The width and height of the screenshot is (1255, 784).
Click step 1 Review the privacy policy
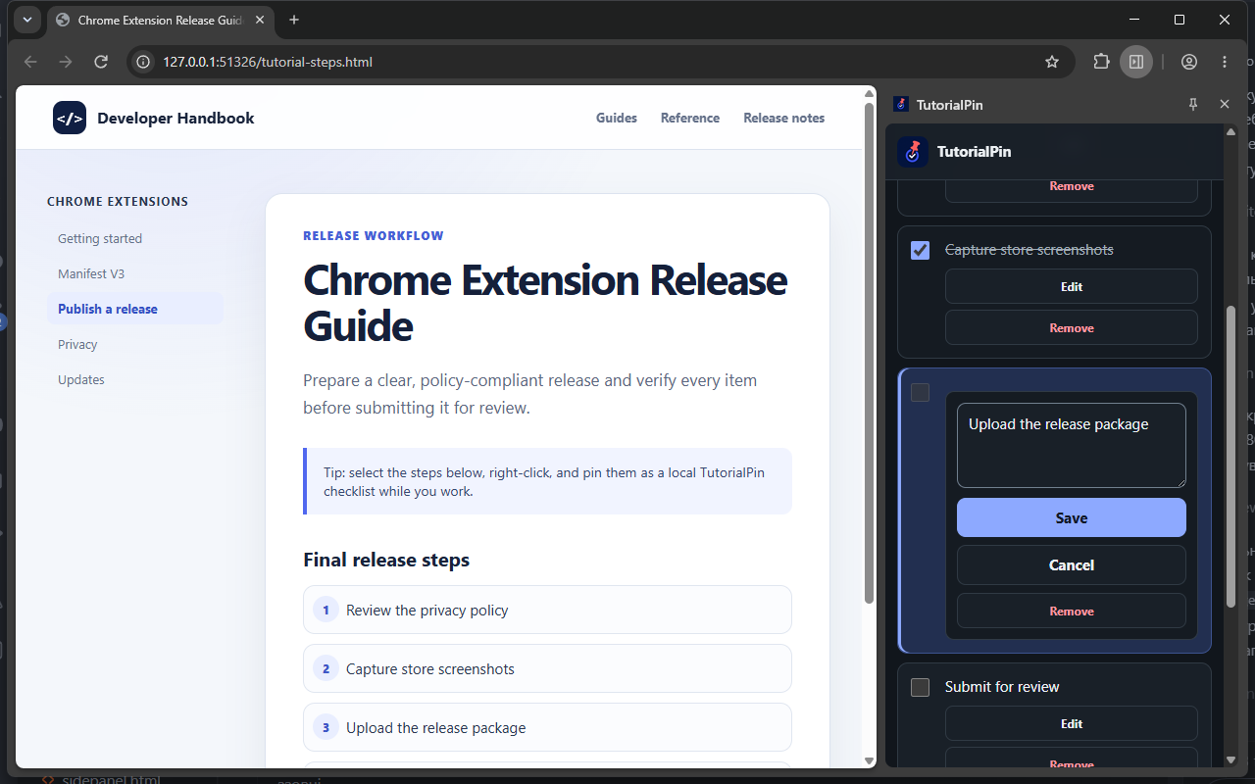(x=547, y=610)
